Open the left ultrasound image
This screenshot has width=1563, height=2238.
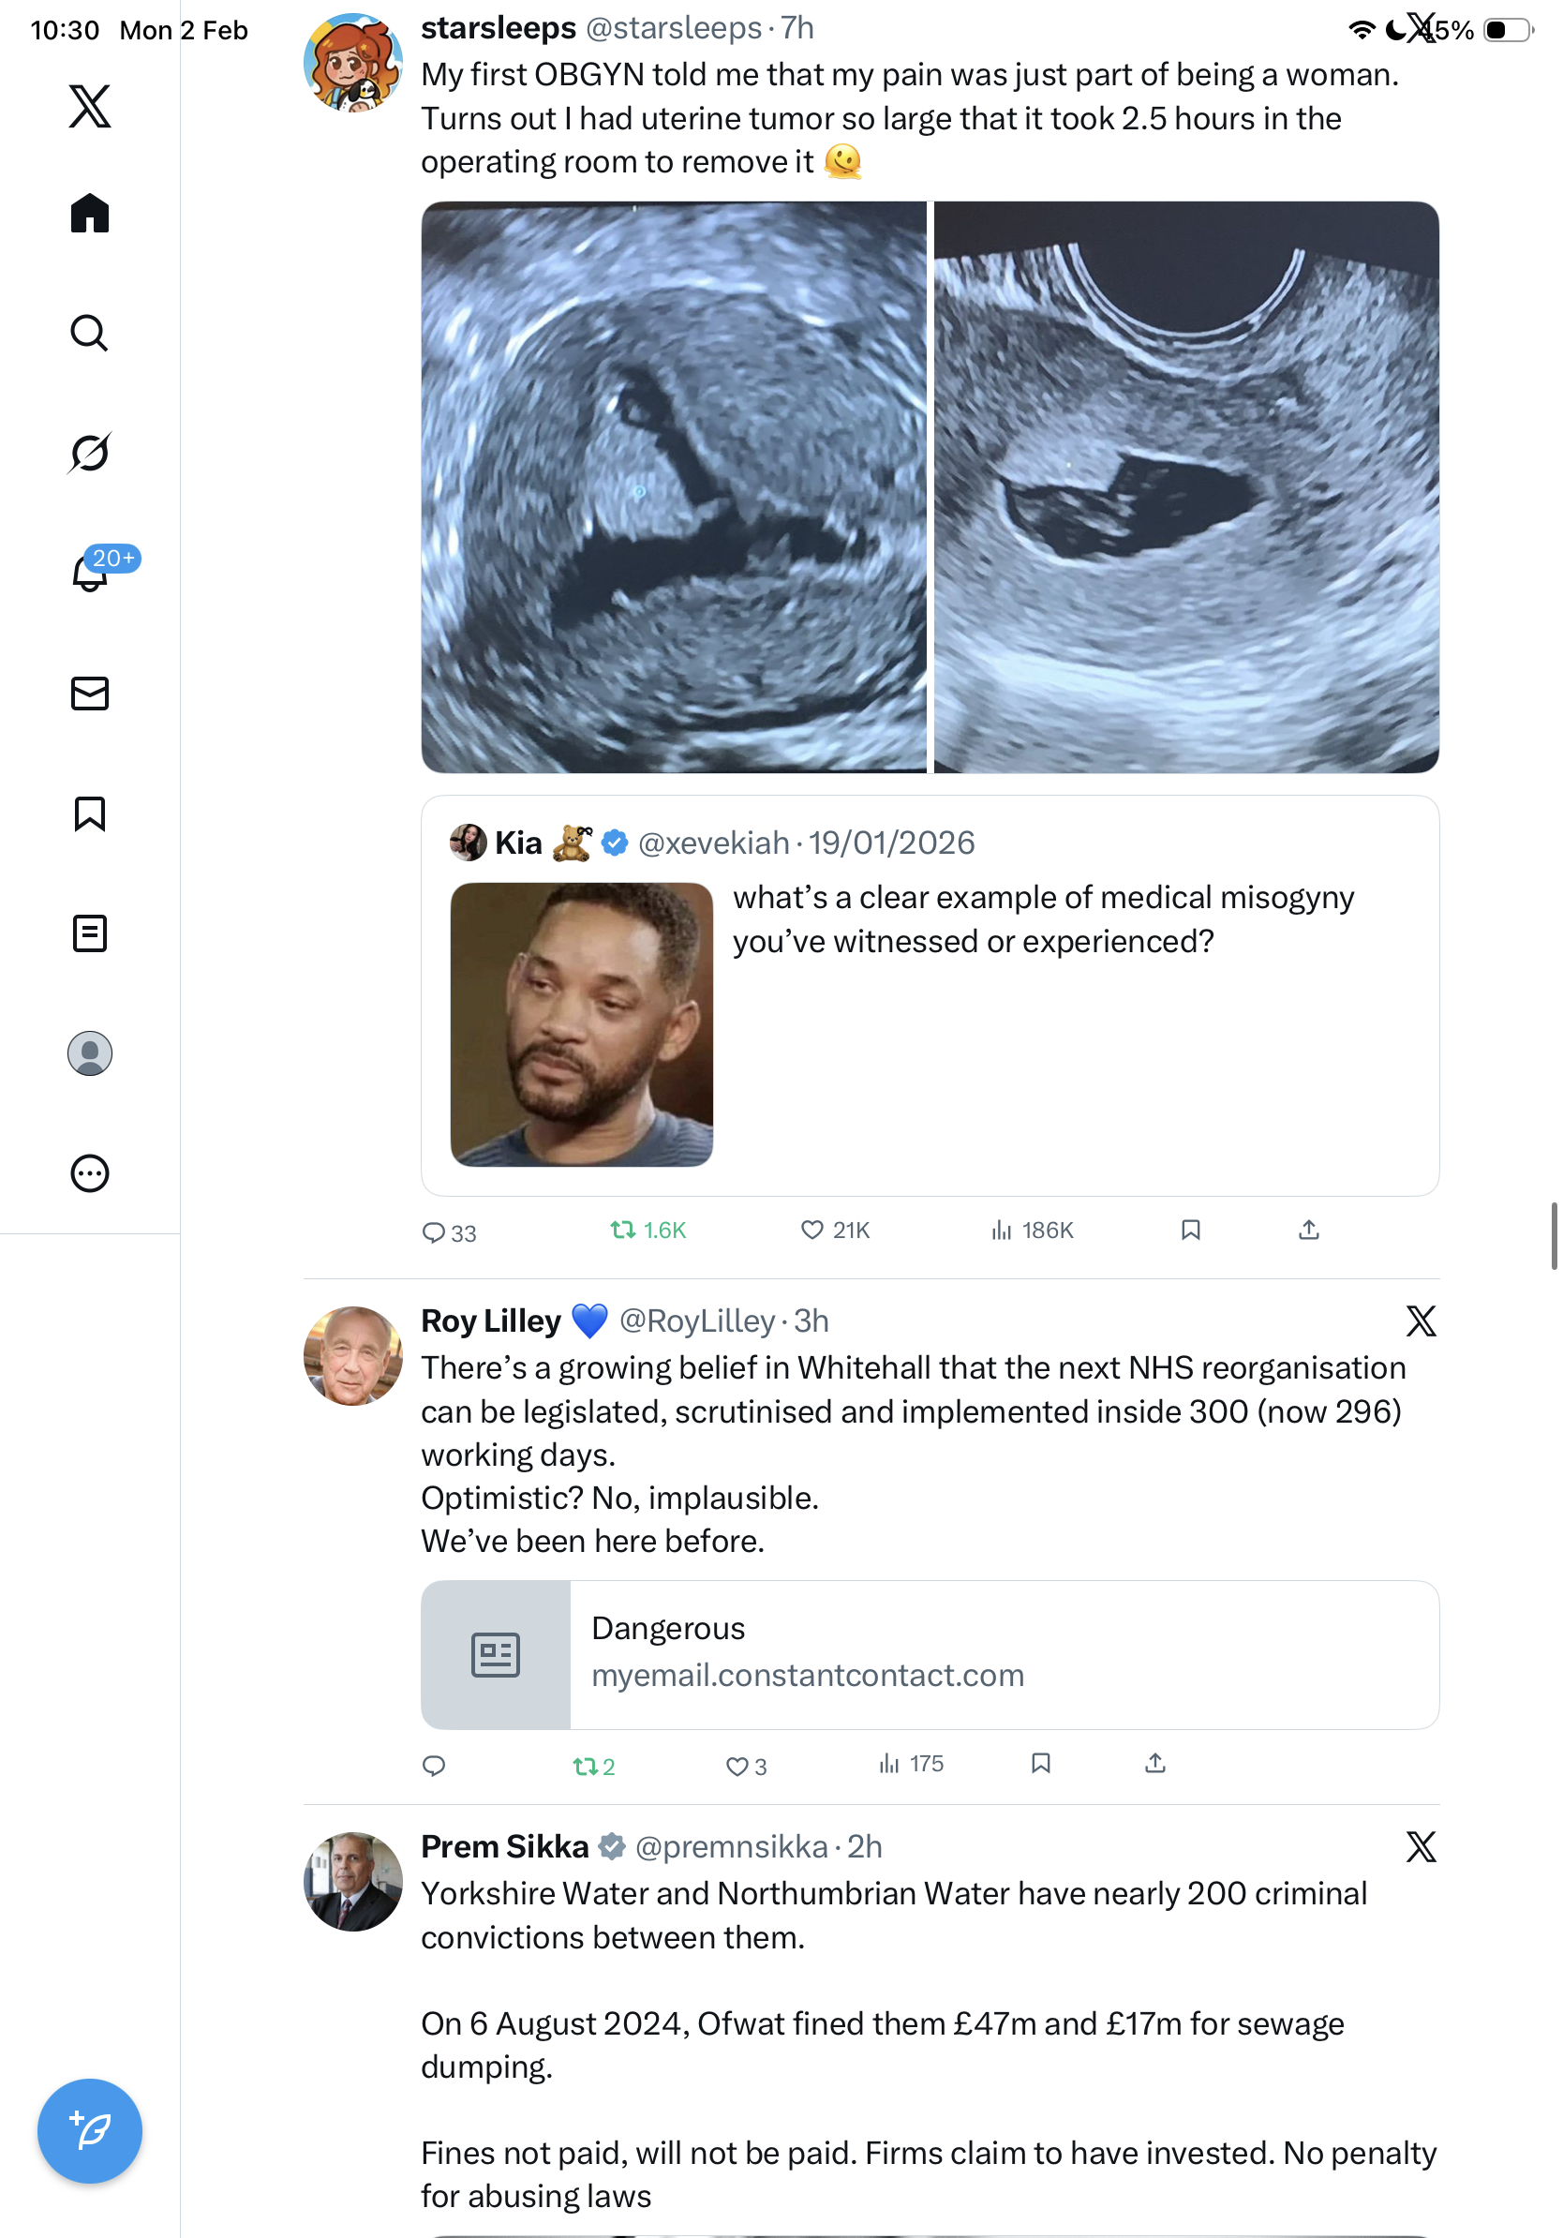tap(674, 486)
